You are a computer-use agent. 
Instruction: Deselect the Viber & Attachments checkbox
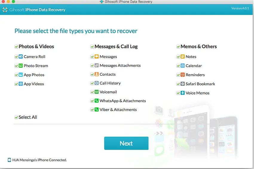click(x=92, y=110)
